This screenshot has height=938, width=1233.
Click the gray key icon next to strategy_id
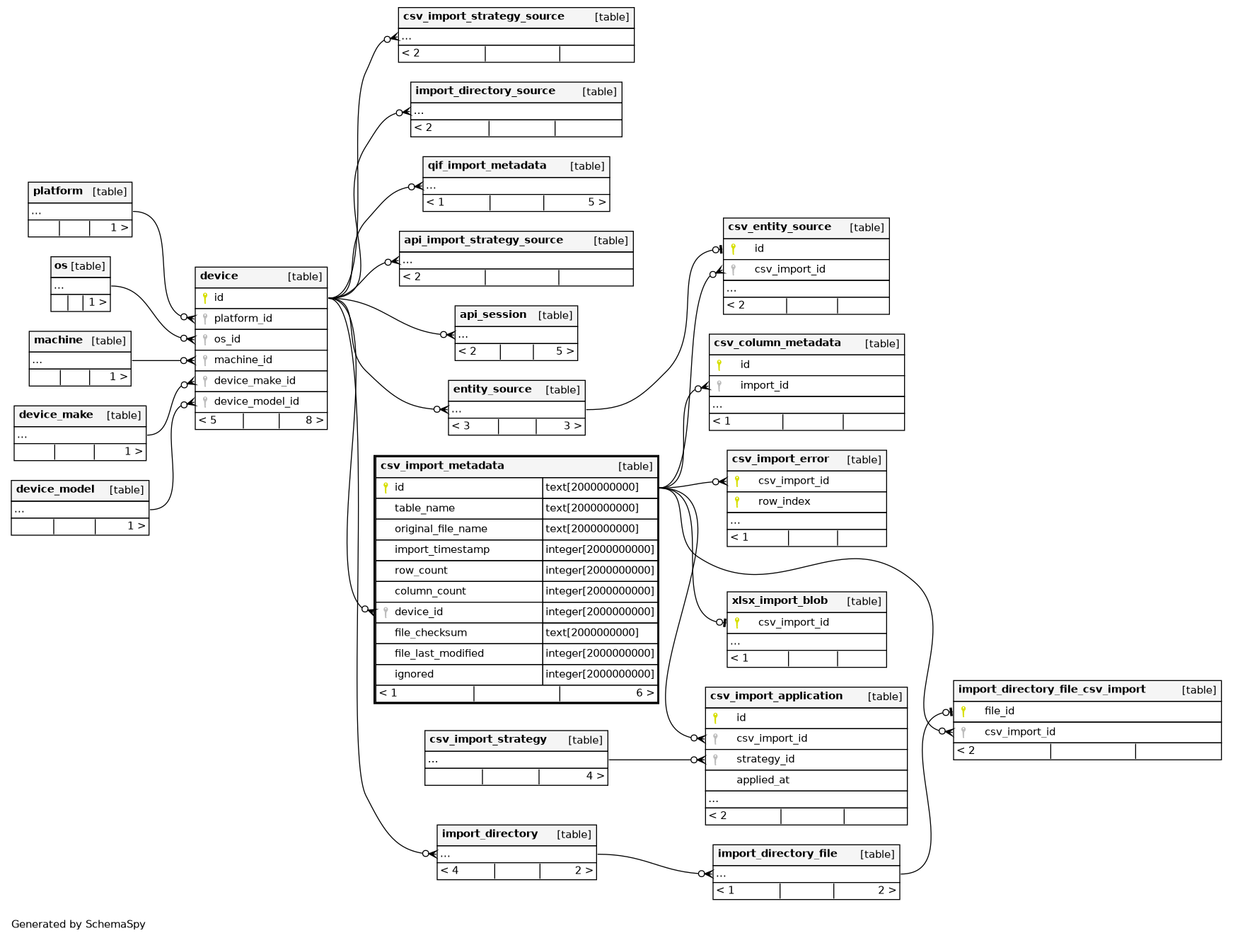[x=715, y=760]
